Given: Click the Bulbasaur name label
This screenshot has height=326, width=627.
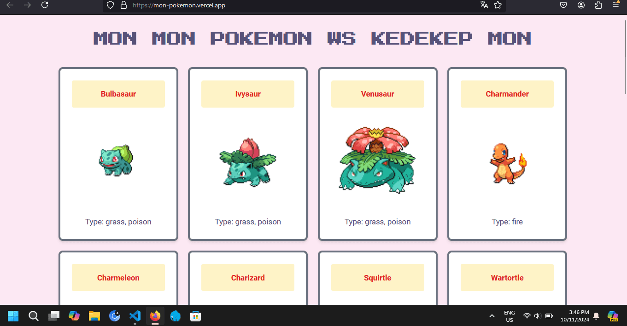Looking at the screenshot, I should [x=118, y=94].
